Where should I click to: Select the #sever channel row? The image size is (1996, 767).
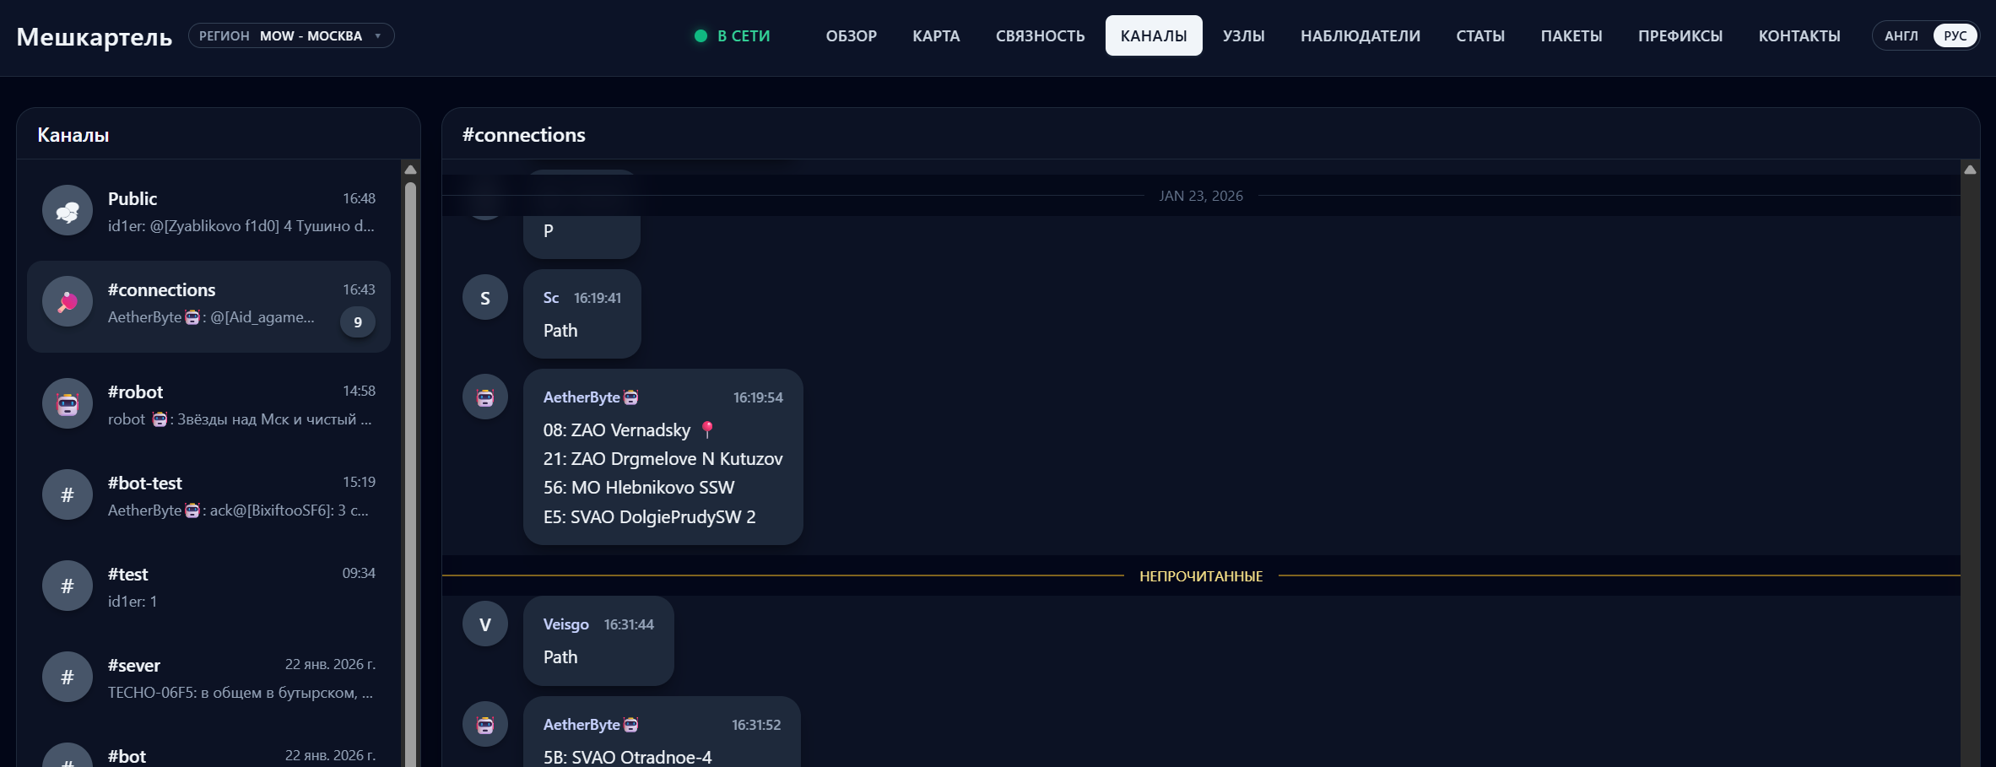click(208, 678)
